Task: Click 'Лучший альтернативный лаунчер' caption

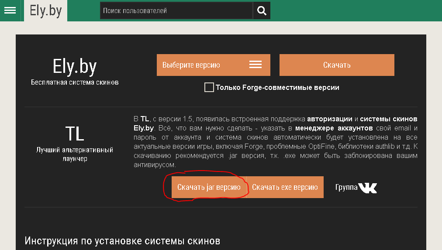Action: click(x=75, y=154)
